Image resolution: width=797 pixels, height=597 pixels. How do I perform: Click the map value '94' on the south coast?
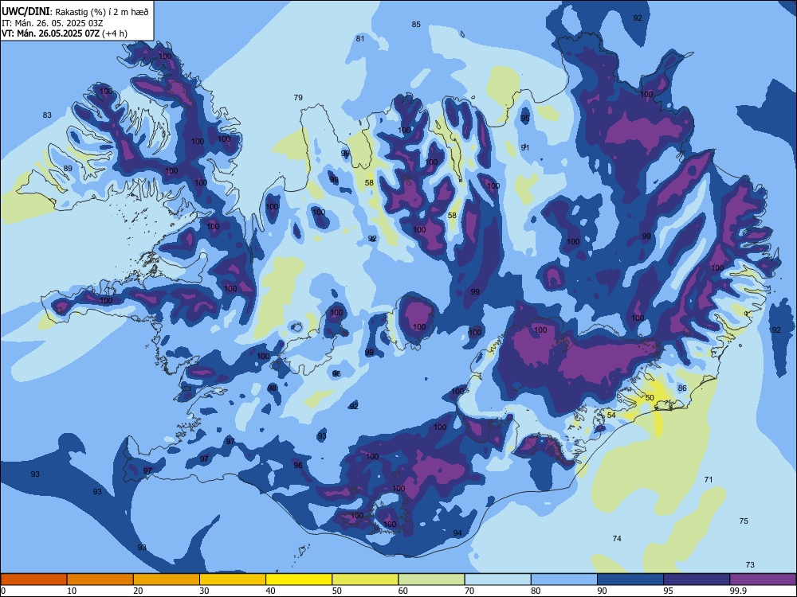pyautogui.click(x=458, y=533)
